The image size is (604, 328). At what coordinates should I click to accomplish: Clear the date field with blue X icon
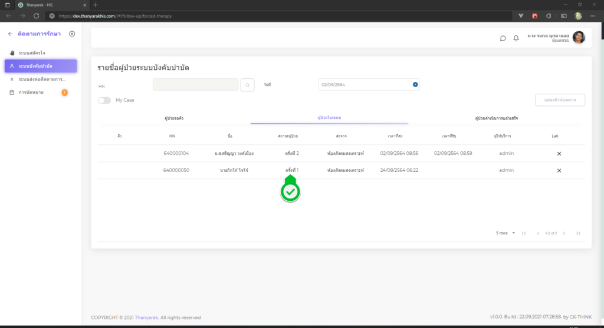click(x=415, y=85)
